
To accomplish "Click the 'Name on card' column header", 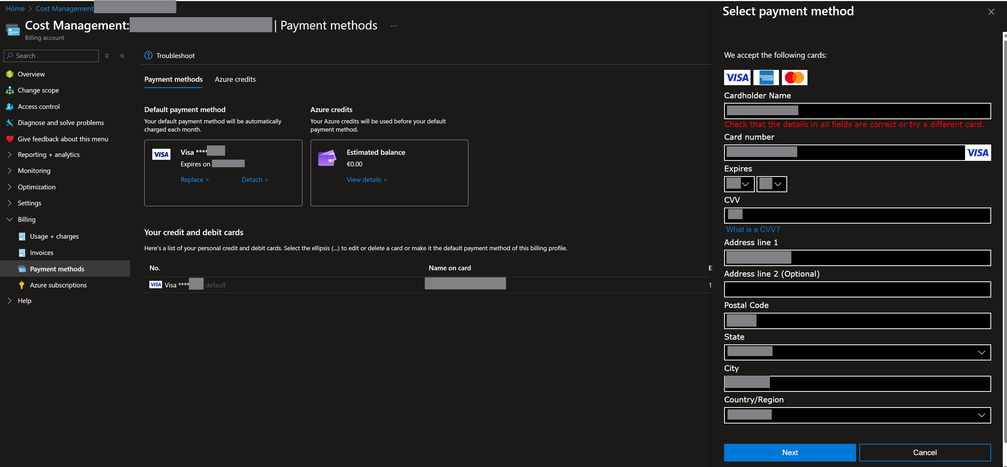I will tap(450, 268).
